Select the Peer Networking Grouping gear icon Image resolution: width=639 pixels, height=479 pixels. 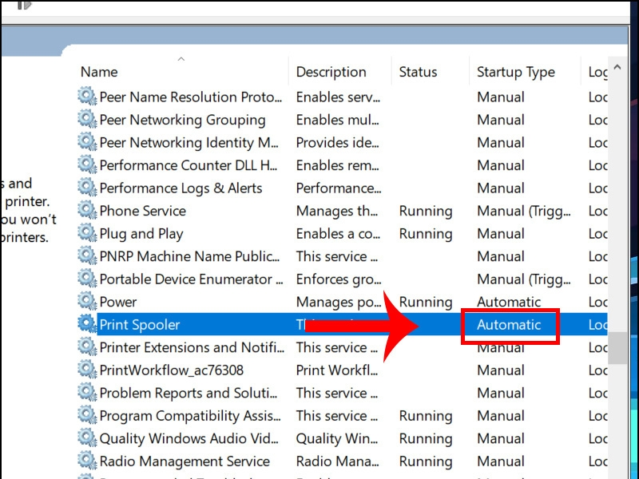pos(87,120)
